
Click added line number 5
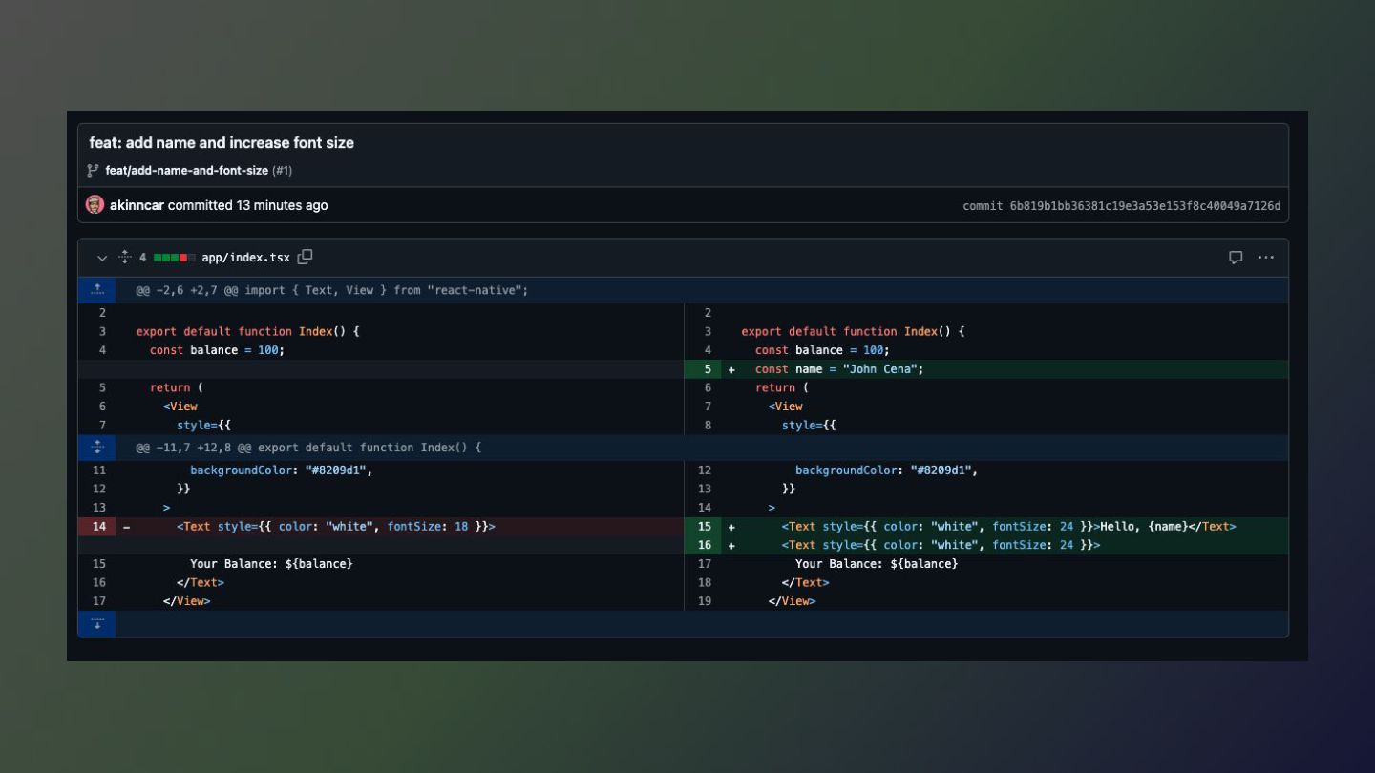pyautogui.click(x=707, y=369)
